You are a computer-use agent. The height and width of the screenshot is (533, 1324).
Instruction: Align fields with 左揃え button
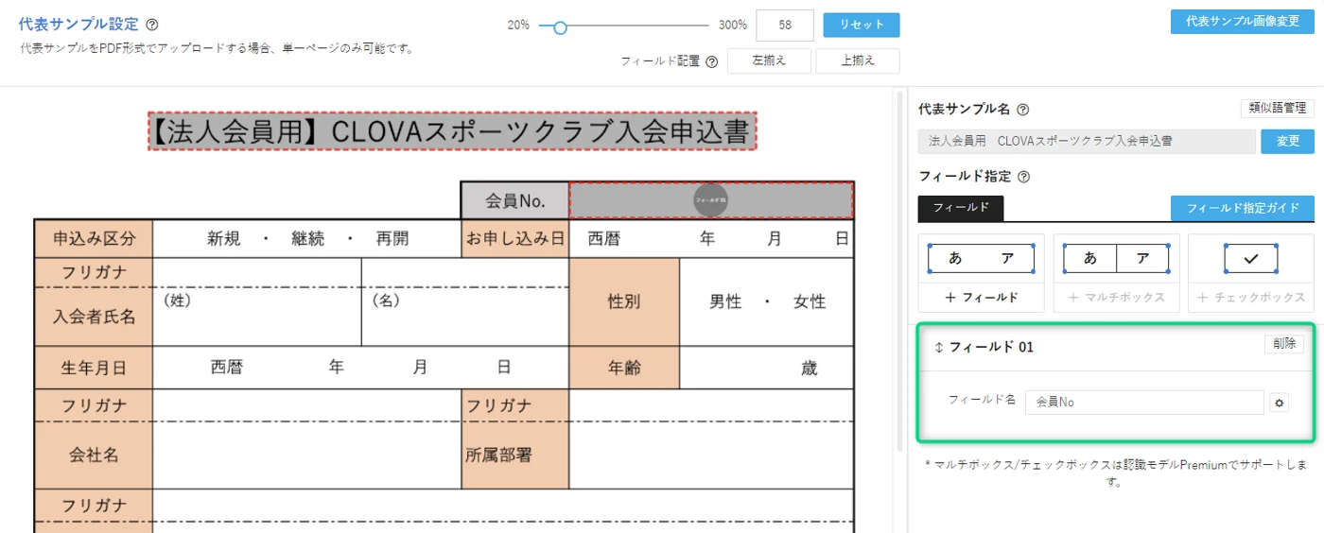coord(769,61)
